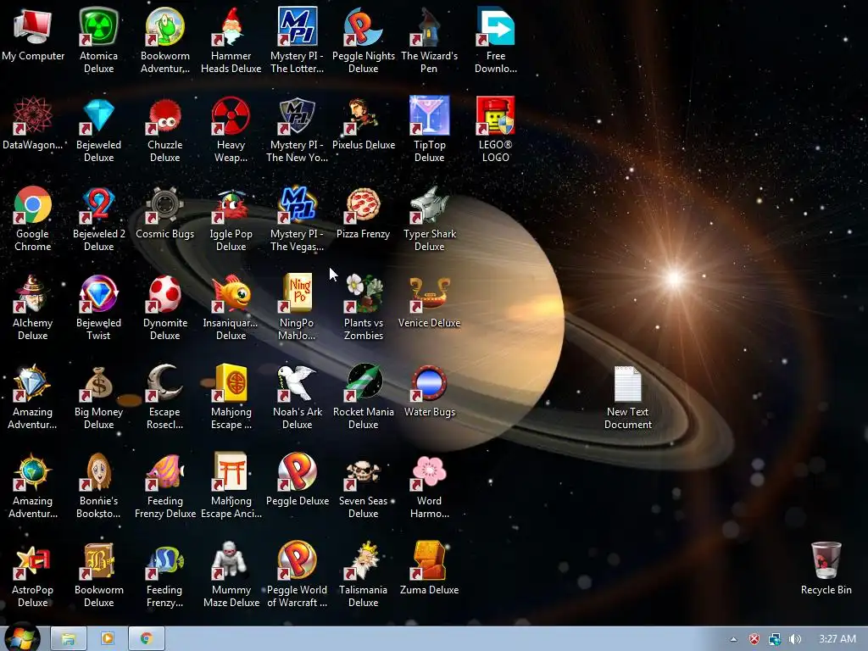
Task: Click Mystery PI The Vegas icon
Action: pyautogui.click(x=298, y=205)
